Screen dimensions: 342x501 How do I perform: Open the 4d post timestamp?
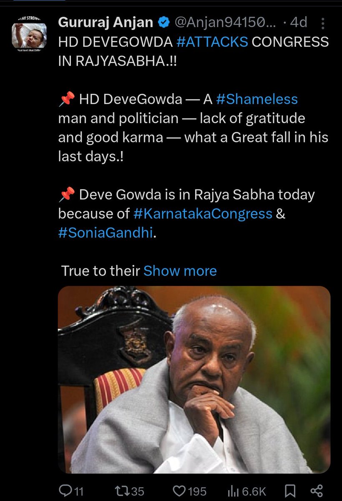tap(298, 23)
